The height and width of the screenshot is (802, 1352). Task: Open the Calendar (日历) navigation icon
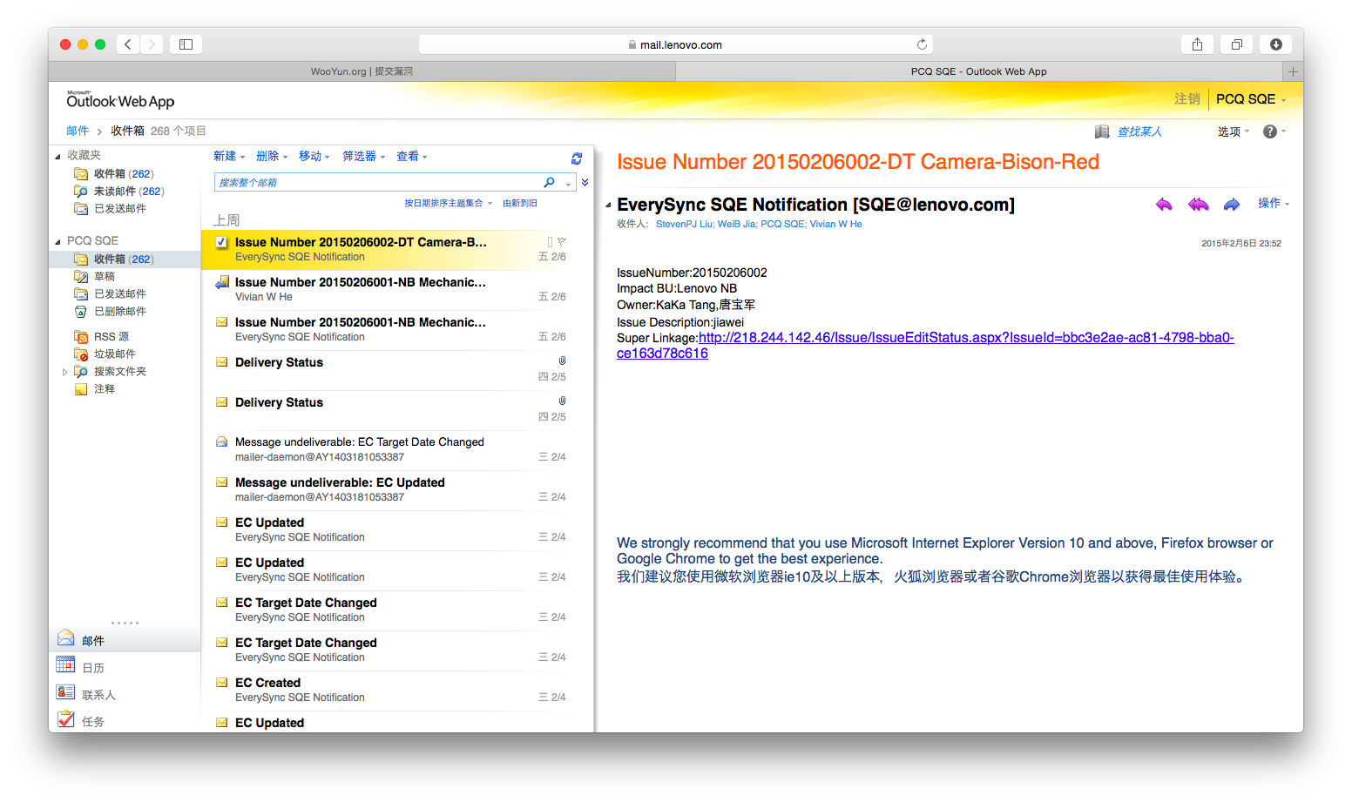coord(66,665)
